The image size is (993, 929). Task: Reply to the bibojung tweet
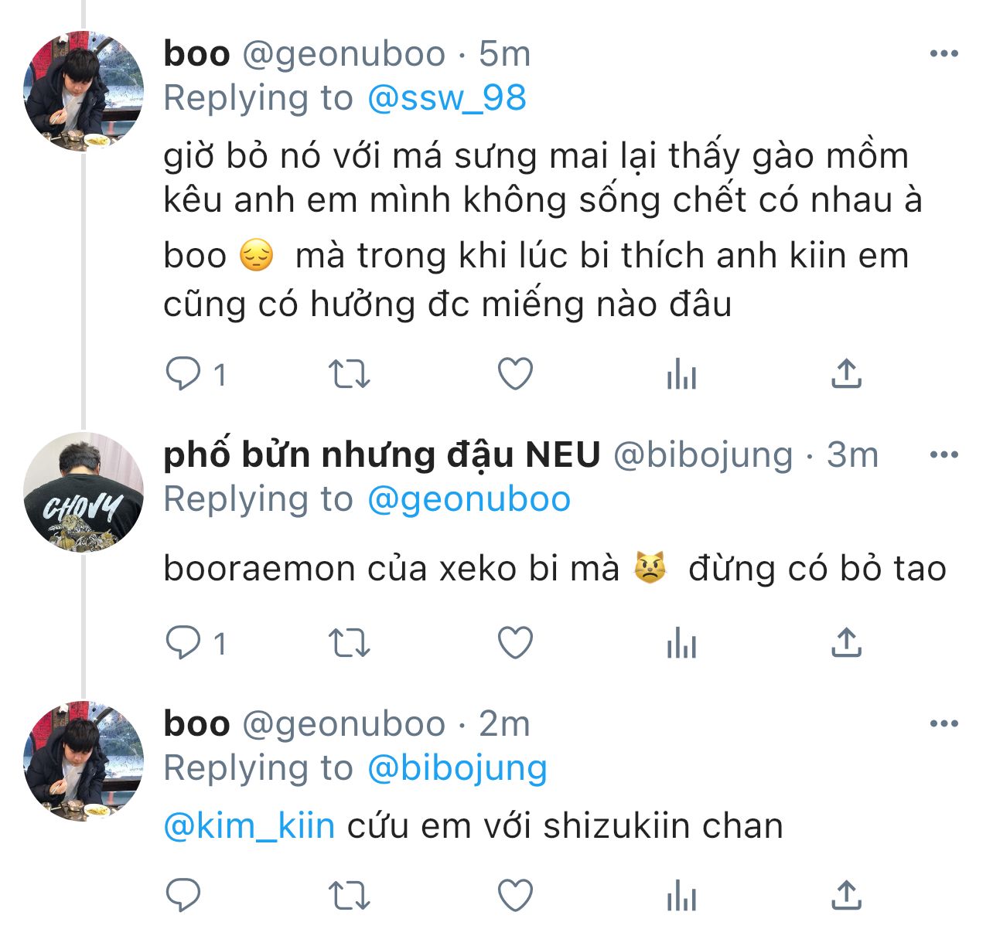click(184, 643)
